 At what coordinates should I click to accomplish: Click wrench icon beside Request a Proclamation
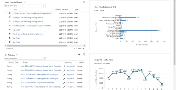pyautogui.click(x=64, y=83)
